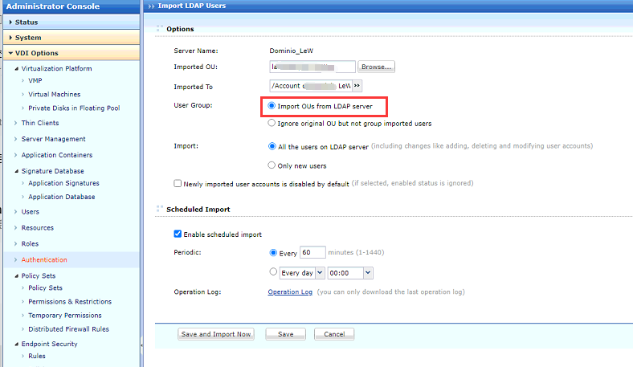
Task: Click the Imported To path field
Action: click(x=311, y=86)
